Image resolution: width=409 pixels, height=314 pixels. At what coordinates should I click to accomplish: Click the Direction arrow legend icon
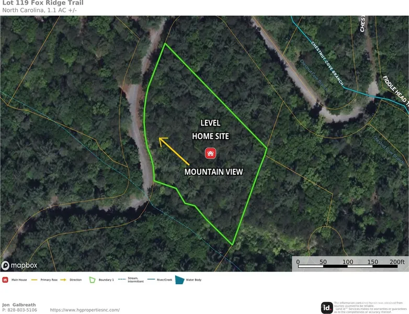[x=63, y=280]
